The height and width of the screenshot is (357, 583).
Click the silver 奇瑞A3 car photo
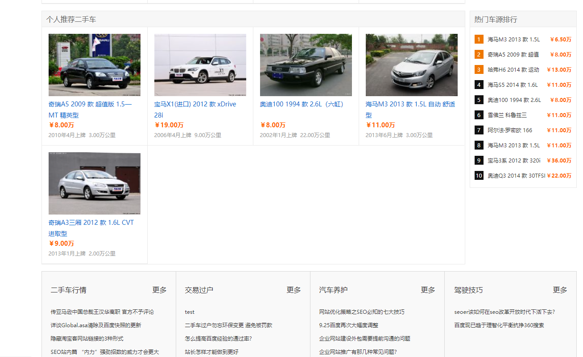[94, 183]
